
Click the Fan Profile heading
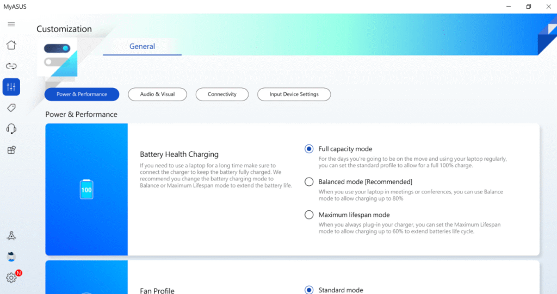[157, 290]
